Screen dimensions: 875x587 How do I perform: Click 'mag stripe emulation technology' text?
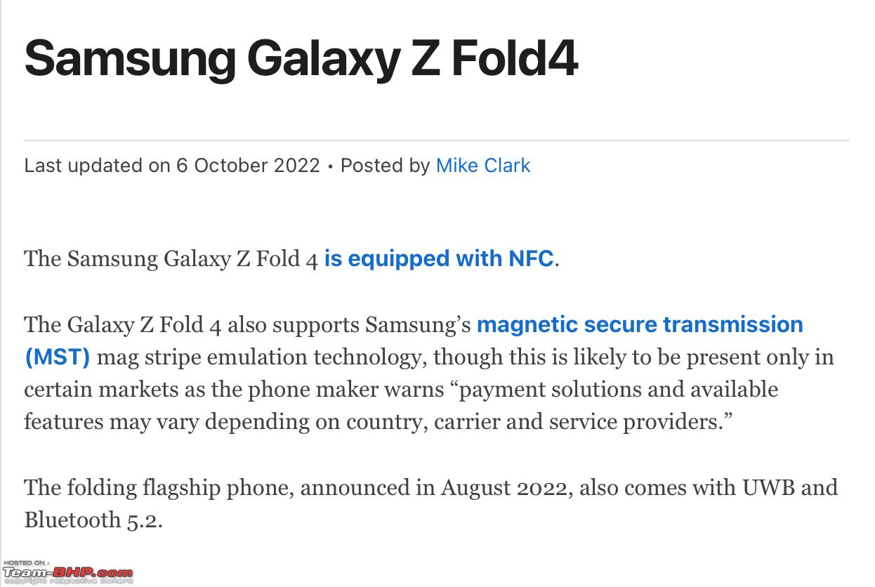point(260,357)
